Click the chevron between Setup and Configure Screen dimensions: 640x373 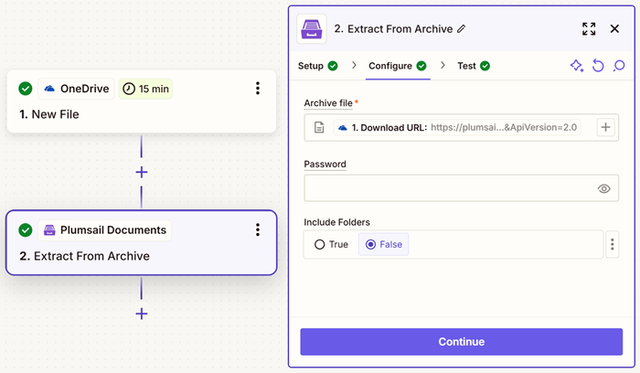pos(354,65)
